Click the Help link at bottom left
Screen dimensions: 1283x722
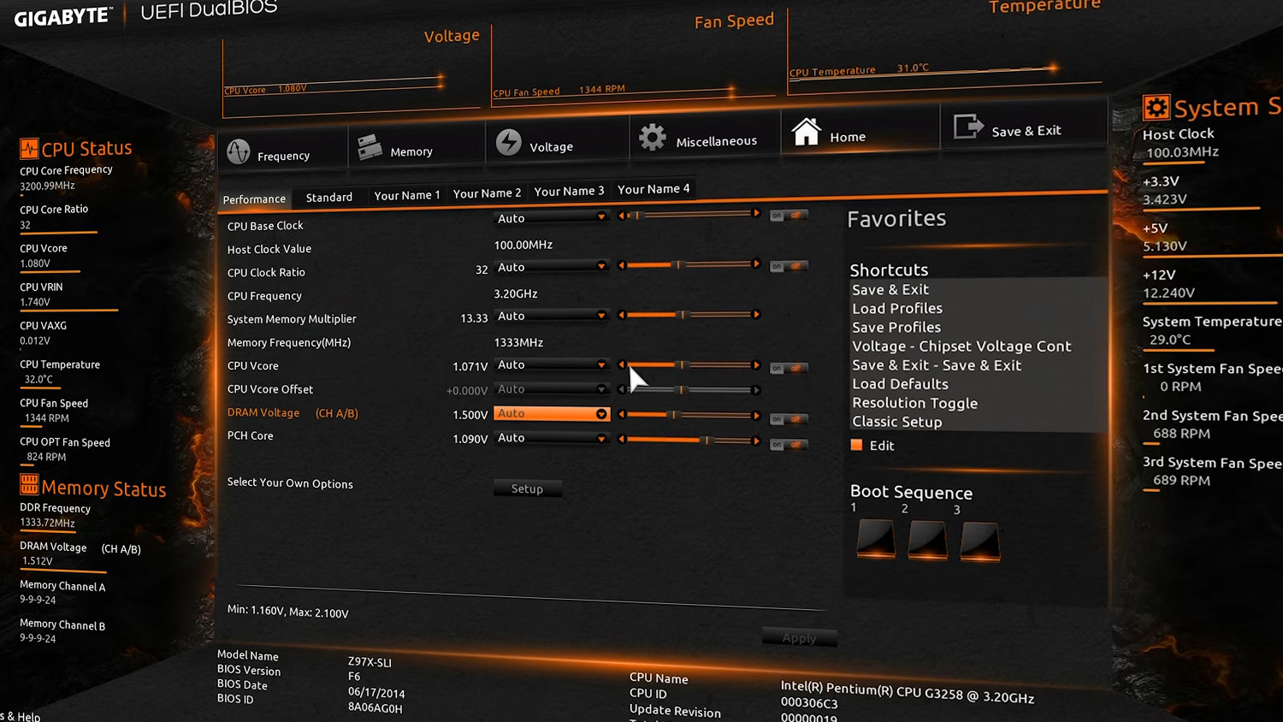point(20,716)
